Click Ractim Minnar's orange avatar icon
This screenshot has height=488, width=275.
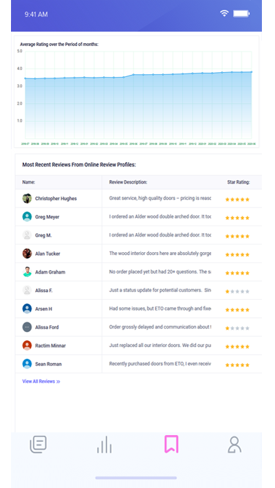pyautogui.click(x=27, y=346)
